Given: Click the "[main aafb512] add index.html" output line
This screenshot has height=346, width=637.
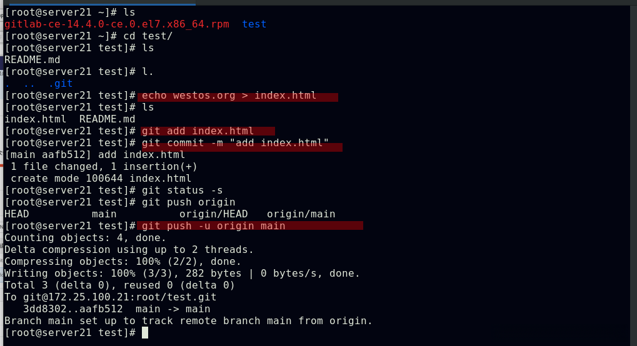Looking at the screenshot, I should pyautogui.click(x=94, y=155).
